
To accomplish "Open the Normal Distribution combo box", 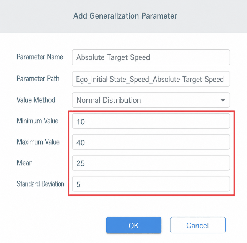I will pyautogui.click(x=151, y=100).
